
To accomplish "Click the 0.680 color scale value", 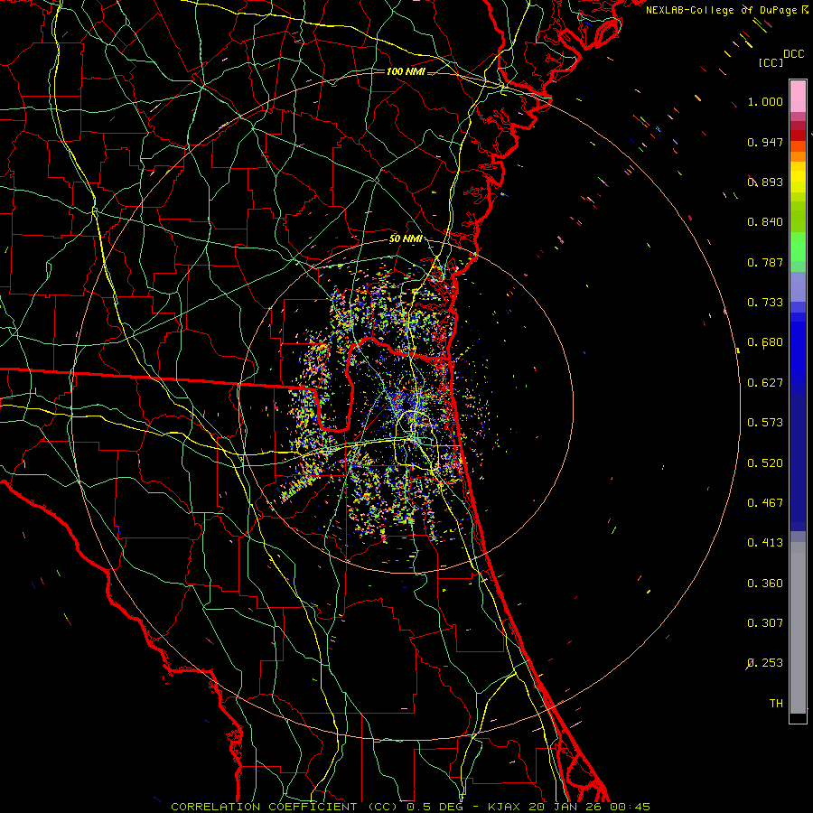I will [765, 342].
